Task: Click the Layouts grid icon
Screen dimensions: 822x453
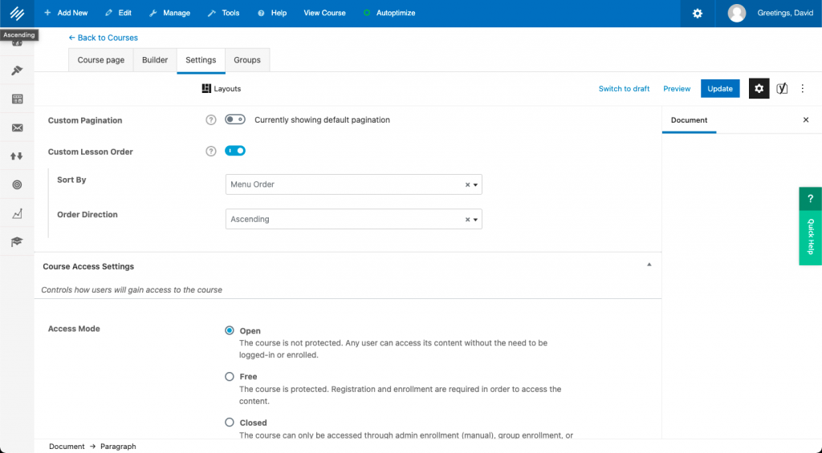Action: pyautogui.click(x=206, y=88)
